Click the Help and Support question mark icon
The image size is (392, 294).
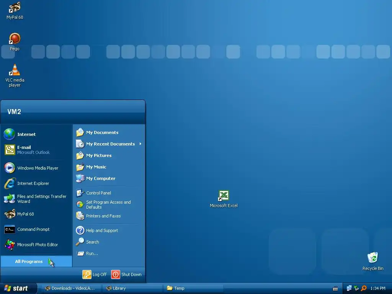[x=80, y=230]
